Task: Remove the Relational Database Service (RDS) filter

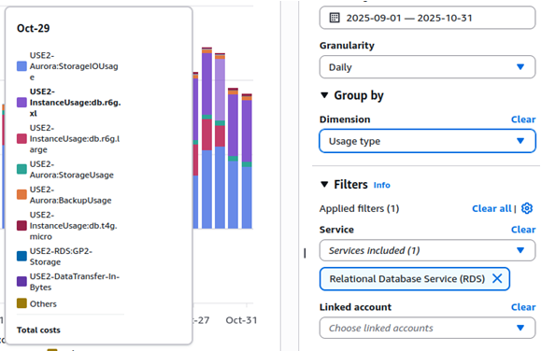Action: click(497, 278)
